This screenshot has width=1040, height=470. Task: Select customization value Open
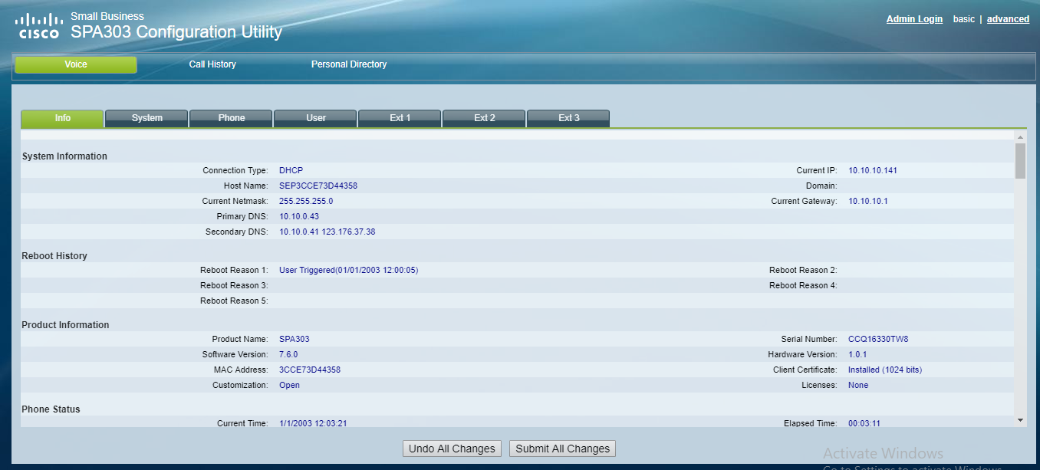(x=289, y=385)
